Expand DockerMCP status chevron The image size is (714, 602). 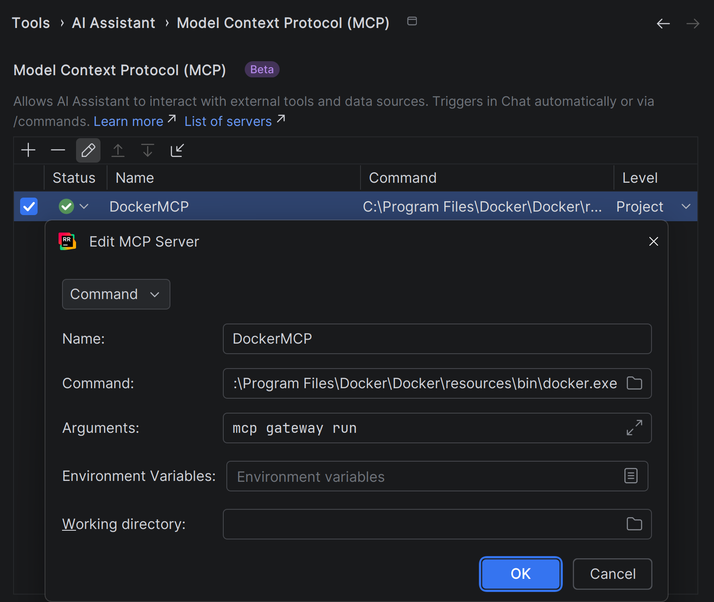click(x=84, y=206)
